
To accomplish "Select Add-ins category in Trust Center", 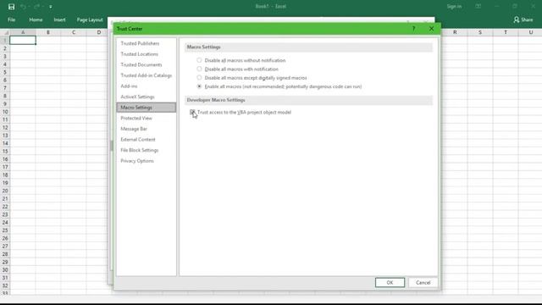I will (x=147, y=86).
